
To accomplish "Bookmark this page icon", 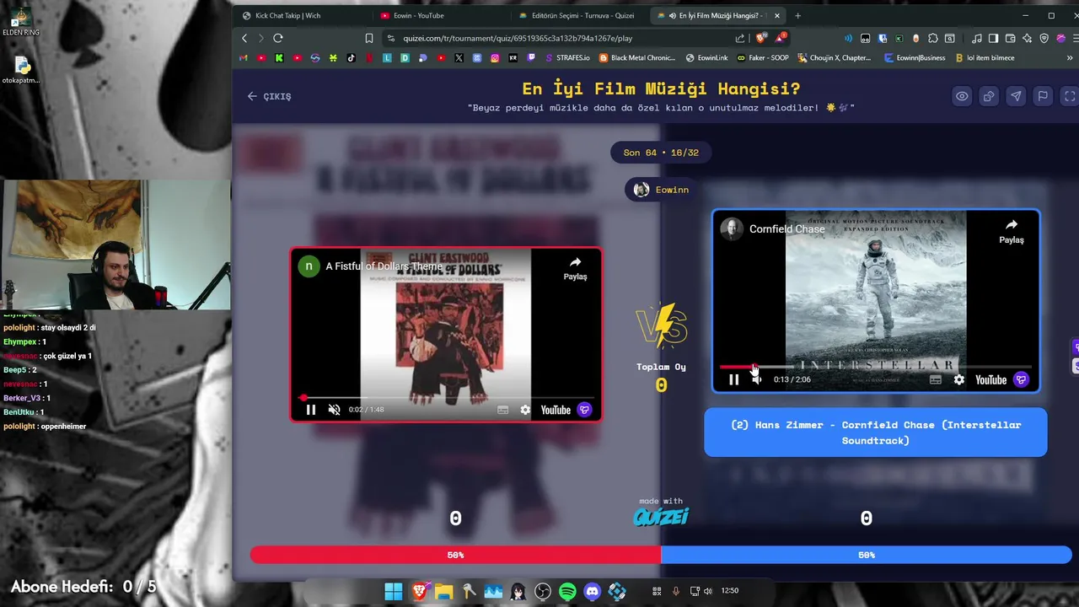I will click(369, 38).
